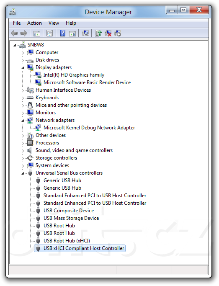Expand the Keyboards category

coord(23,98)
